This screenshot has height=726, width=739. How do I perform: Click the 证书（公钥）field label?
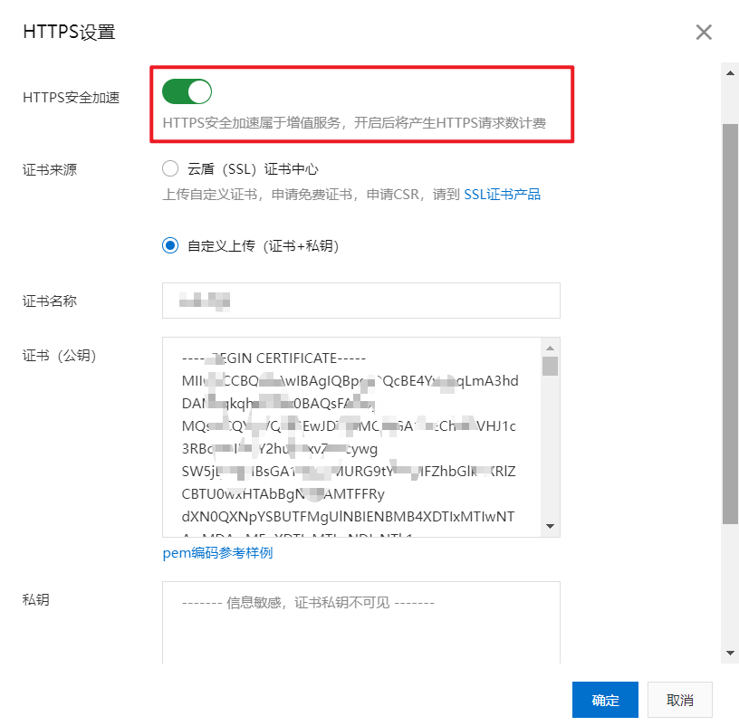coord(60,356)
